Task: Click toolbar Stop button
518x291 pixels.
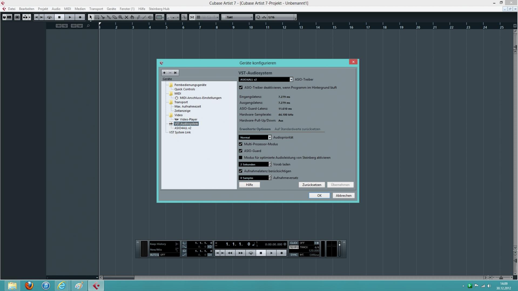Action: point(59,17)
